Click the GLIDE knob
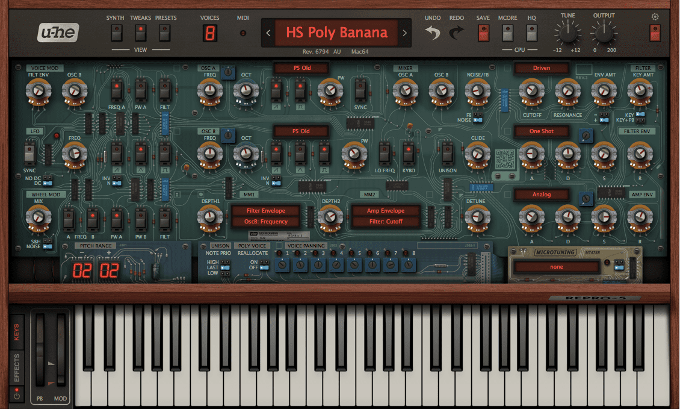Image resolution: width=680 pixels, height=409 pixels. coord(477,154)
